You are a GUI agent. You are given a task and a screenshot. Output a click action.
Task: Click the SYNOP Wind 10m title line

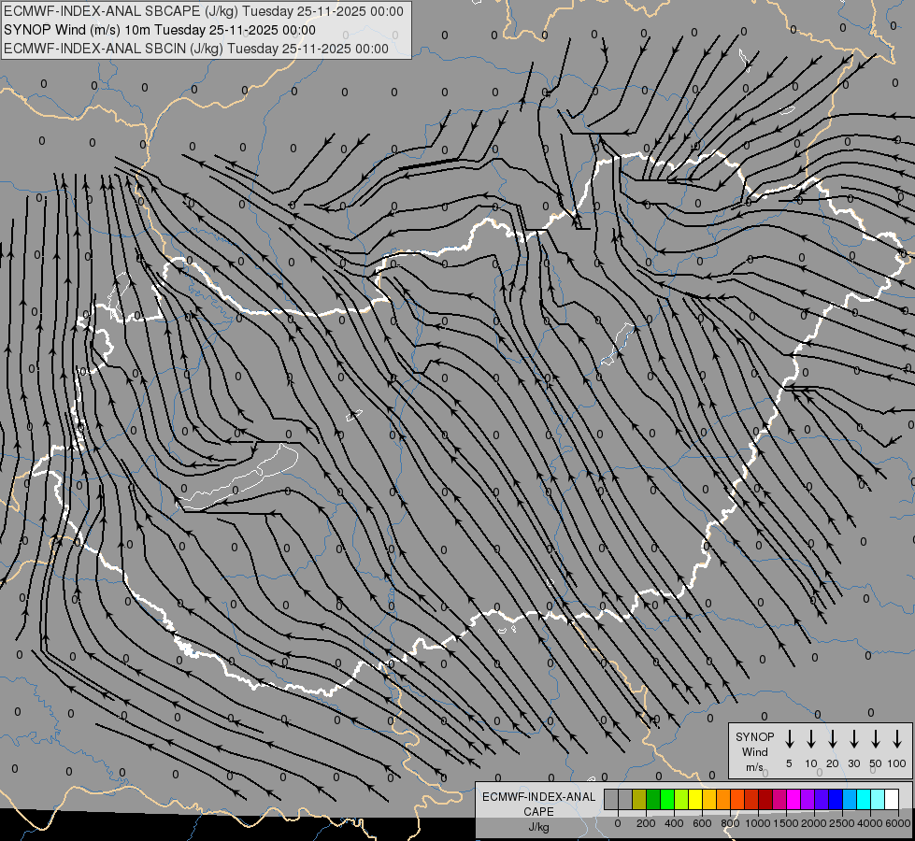[x=166, y=30]
